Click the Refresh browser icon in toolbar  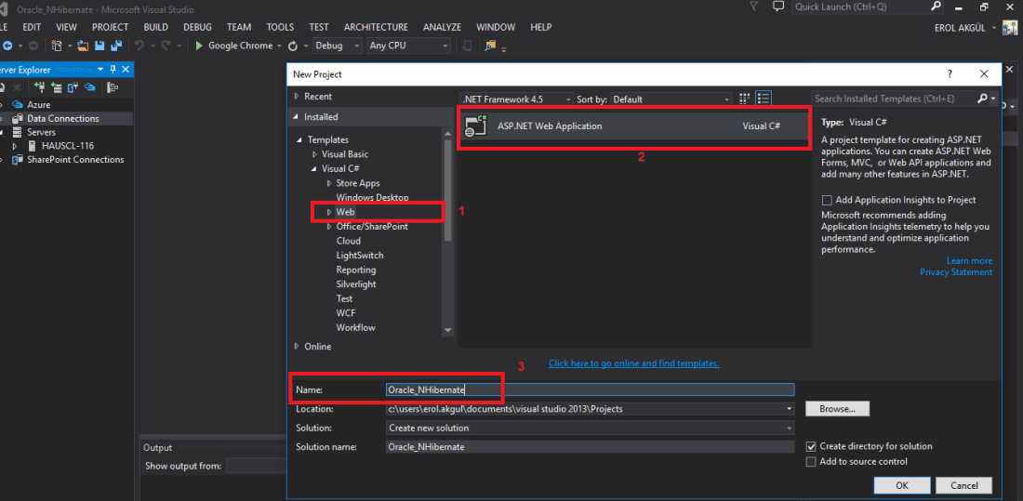coord(293,46)
